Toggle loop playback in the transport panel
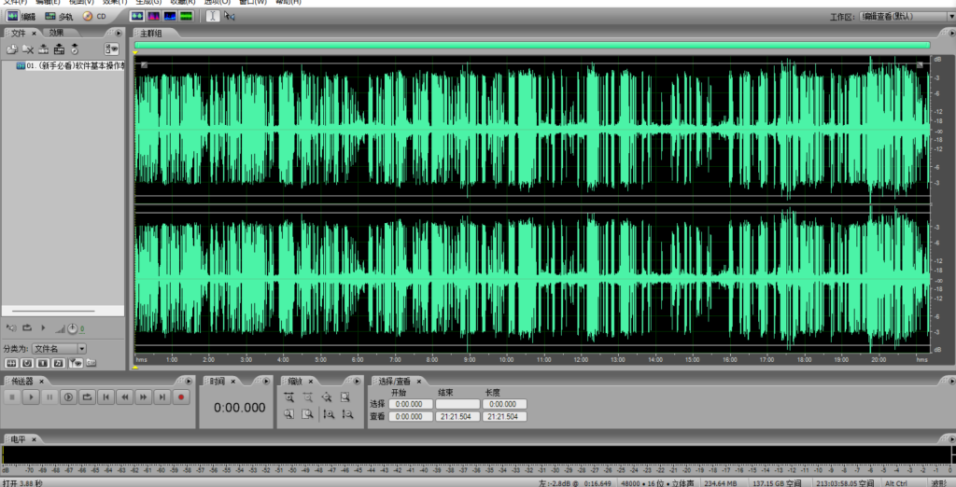Screen dimensions: 956x487 tap(87, 397)
